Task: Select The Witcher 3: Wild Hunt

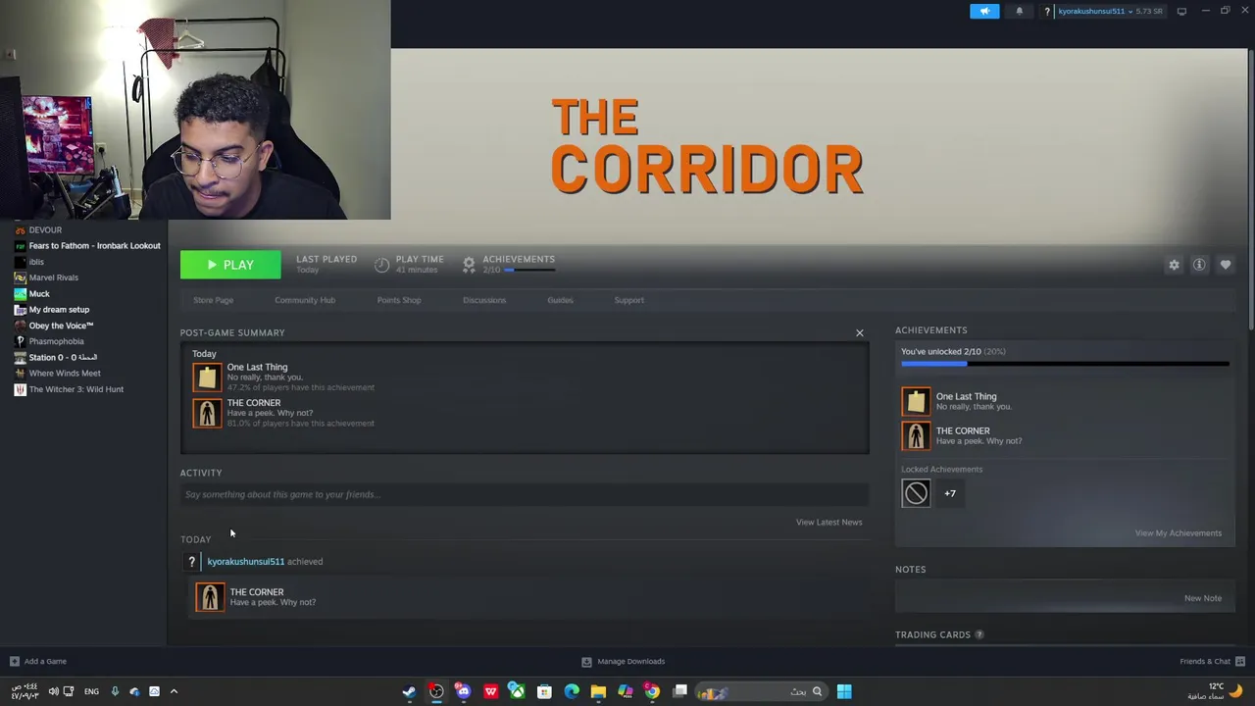Action: click(75, 389)
